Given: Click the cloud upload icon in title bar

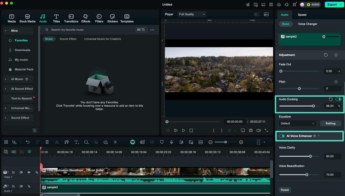Looking at the screenshot, I should pos(279,4).
